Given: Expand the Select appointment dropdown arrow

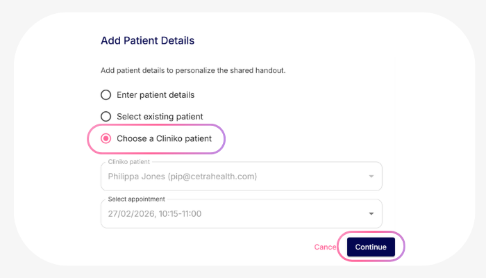Looking at the screenshot, I should click(x=371, y=213).
